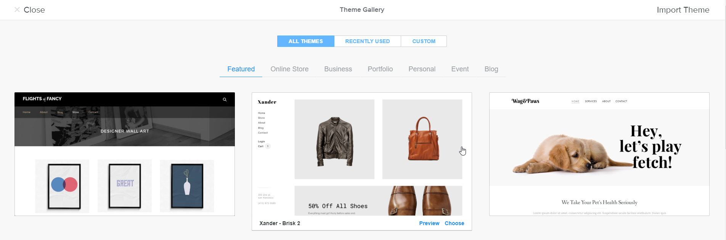Open the Personal category tab
Image resolution: width=726 pixels, height=240 pixels.
coord(422,69)
